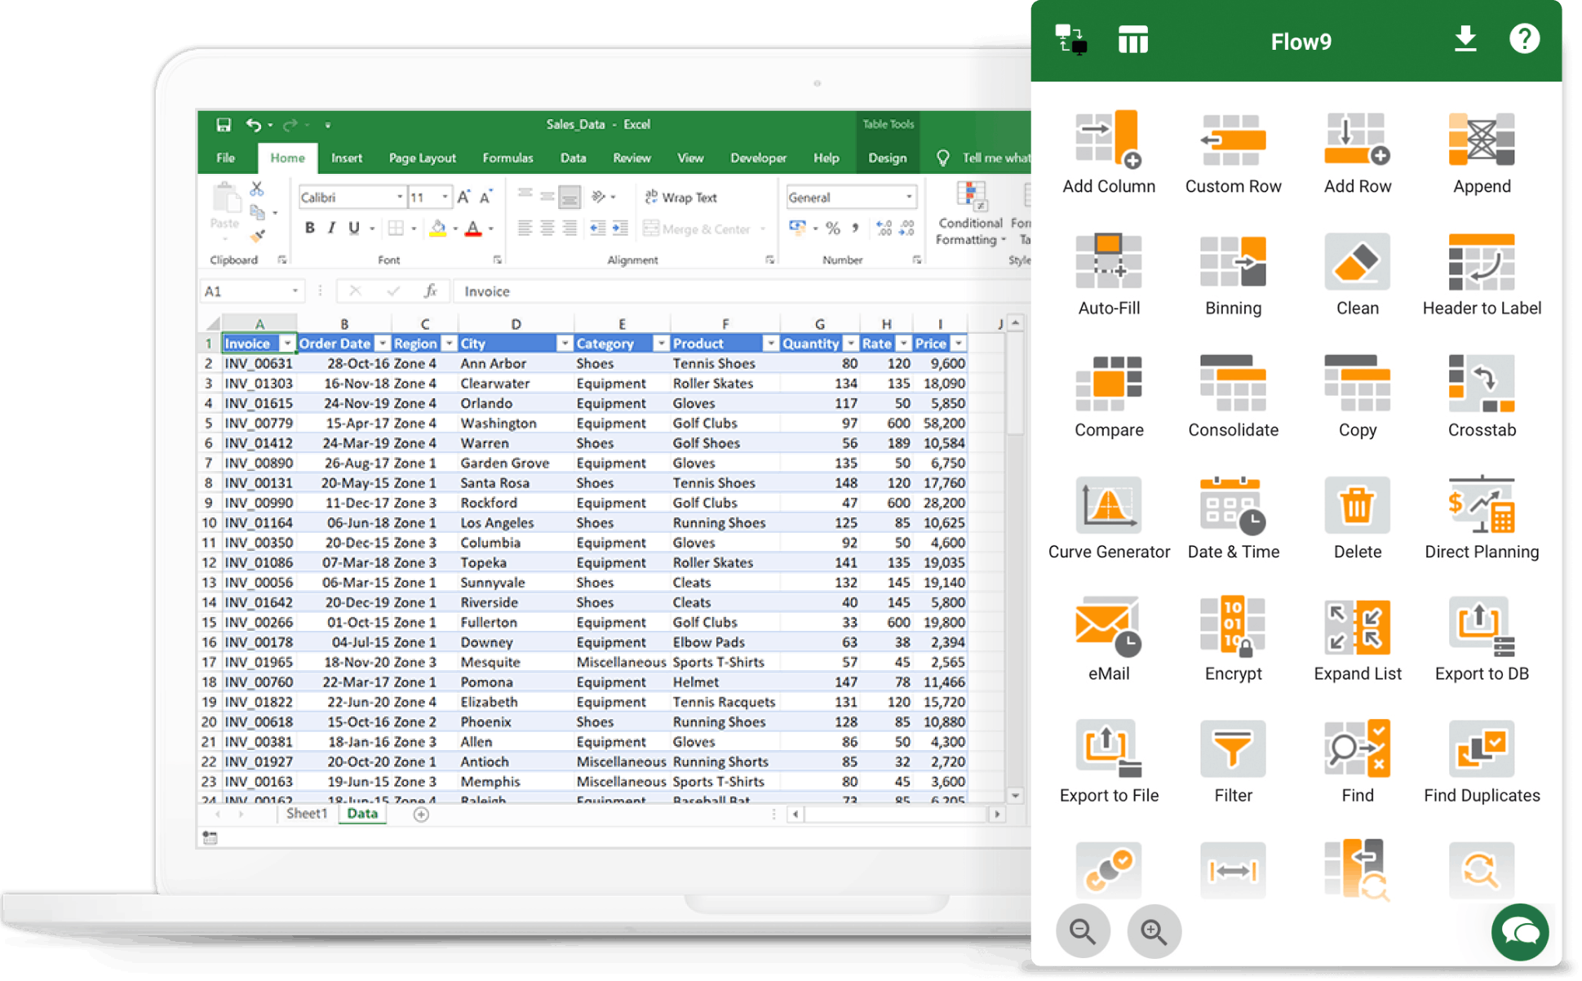1582x981 pixels.
Task: Switch to the Page Layout ribbon tab
Action: pyautogui.click(x=422, y=158)
